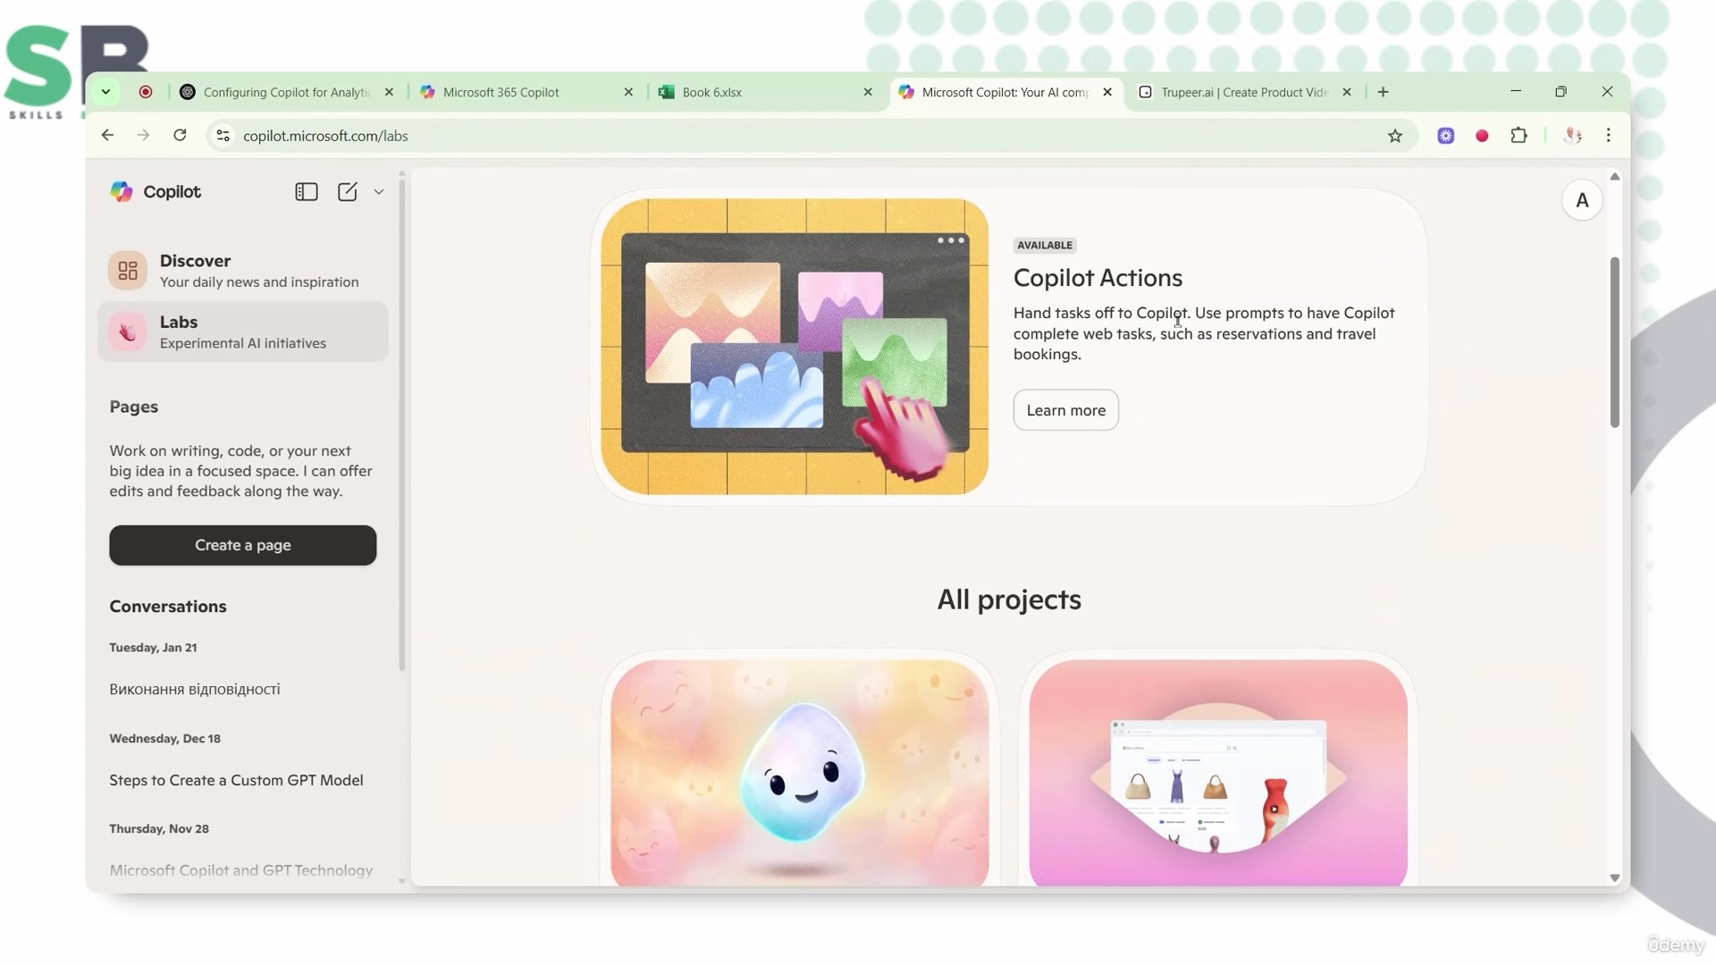
Task: Open the browser Extensions puzzle icon
Action: pos(1518,136)
